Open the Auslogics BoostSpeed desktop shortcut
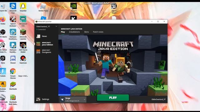This screenshot has height=112, width=200. [13, 34]
